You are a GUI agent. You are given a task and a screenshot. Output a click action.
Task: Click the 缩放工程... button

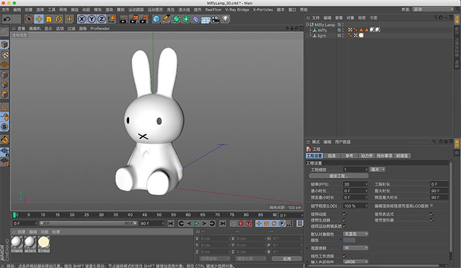click(339, 176)
